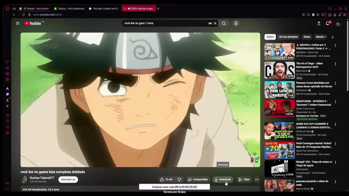This screenshot has height=196, width=349.
Task: Open Easy Setup sliders icon
Action: pos(345,15)
